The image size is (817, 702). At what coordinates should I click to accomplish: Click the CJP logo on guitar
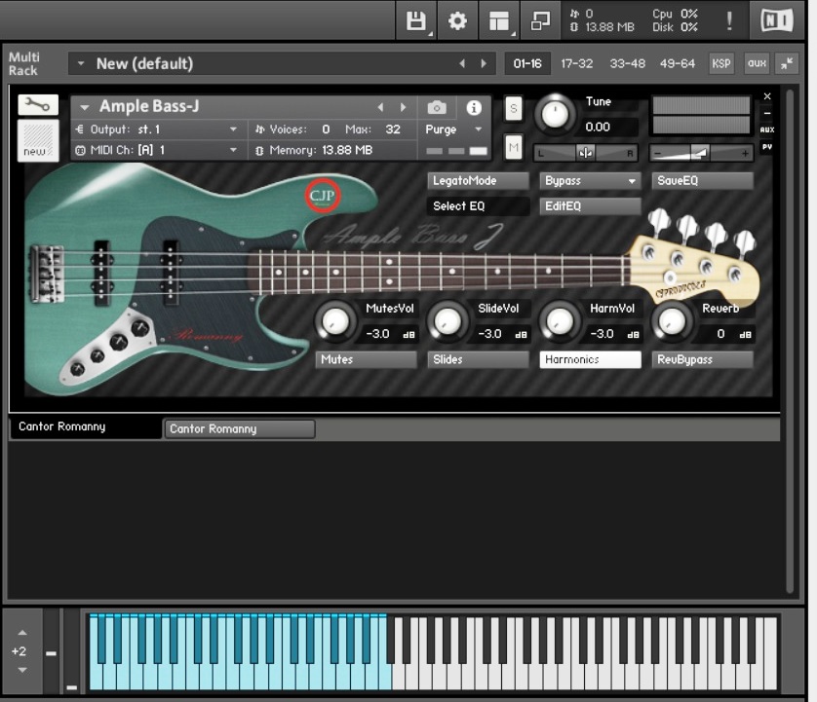323,196
